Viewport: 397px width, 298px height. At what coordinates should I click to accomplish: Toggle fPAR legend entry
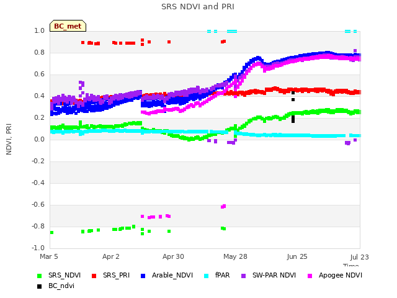click(x=217, y=276)
